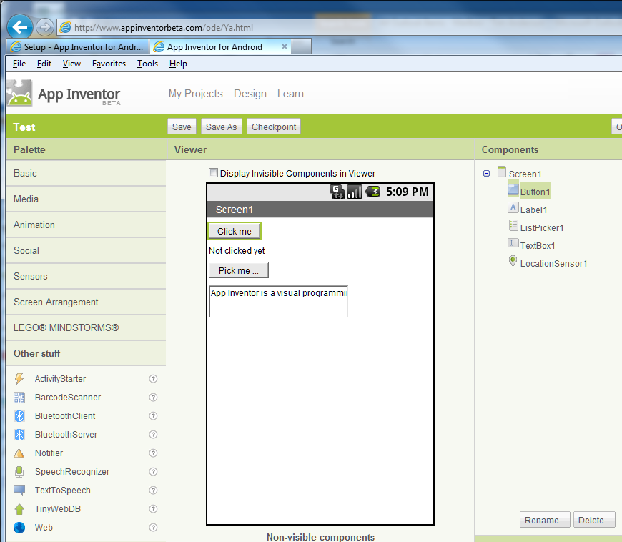Click the Rename... button
Image resolution: width=622 pixels, height=542 pixels.
coord(545,520)
